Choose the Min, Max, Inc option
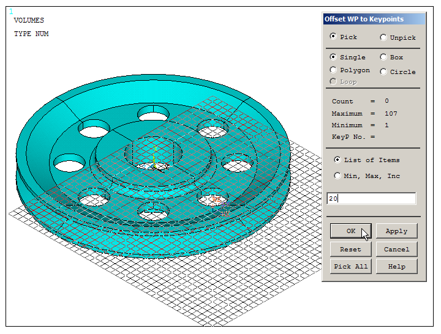The height and width of the screenshot is (334, 441). 337,176
